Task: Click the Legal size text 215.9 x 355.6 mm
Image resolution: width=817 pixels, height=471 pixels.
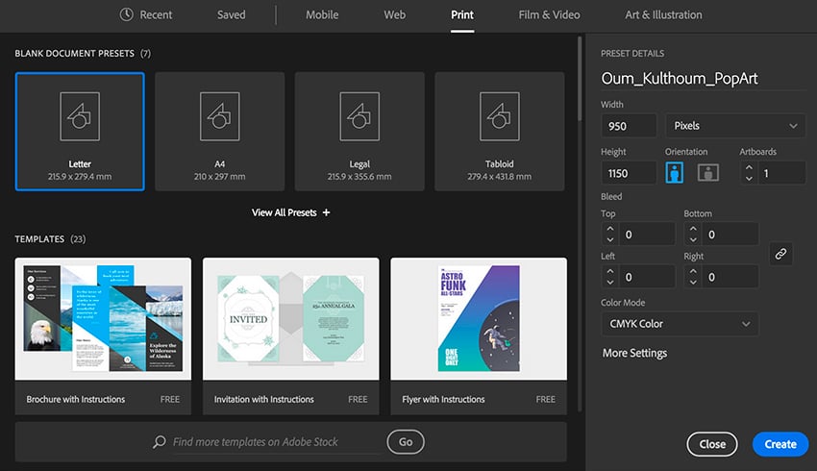Action: 359,177
